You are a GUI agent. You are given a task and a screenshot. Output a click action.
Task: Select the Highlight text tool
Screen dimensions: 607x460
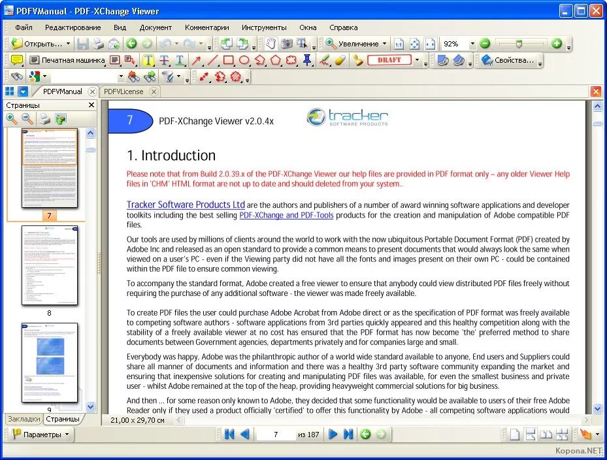148,60
